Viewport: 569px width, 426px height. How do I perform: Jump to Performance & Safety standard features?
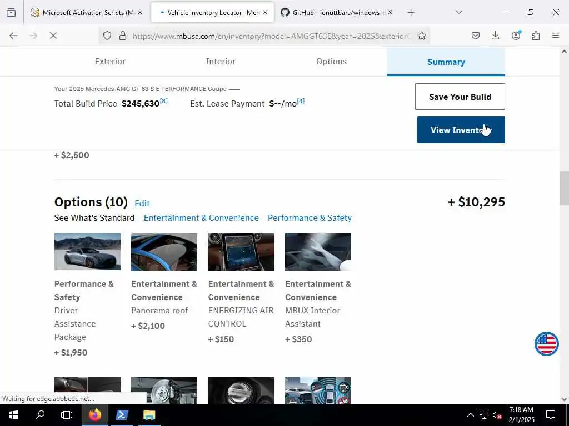(310, 217)
